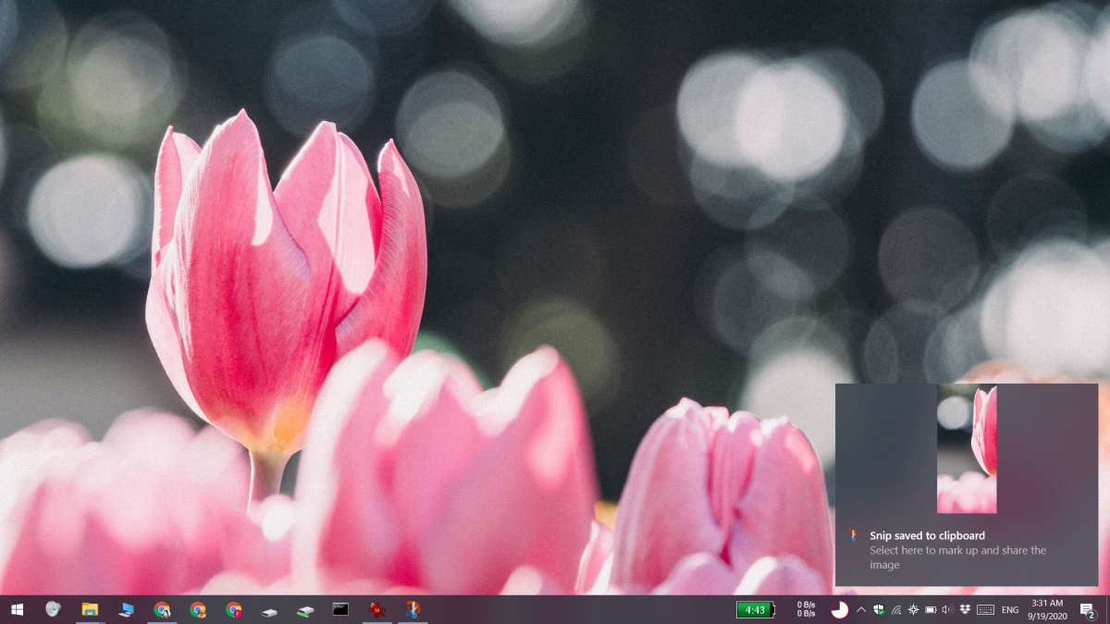Click the red pie-chart timer tray icon
This screenshot has height=624, width=1110.
(x=839, y=609)
